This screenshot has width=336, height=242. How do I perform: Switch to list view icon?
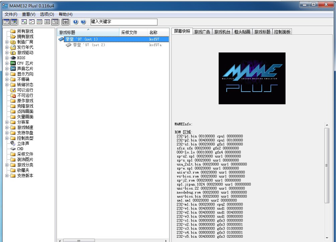(39, 22)
